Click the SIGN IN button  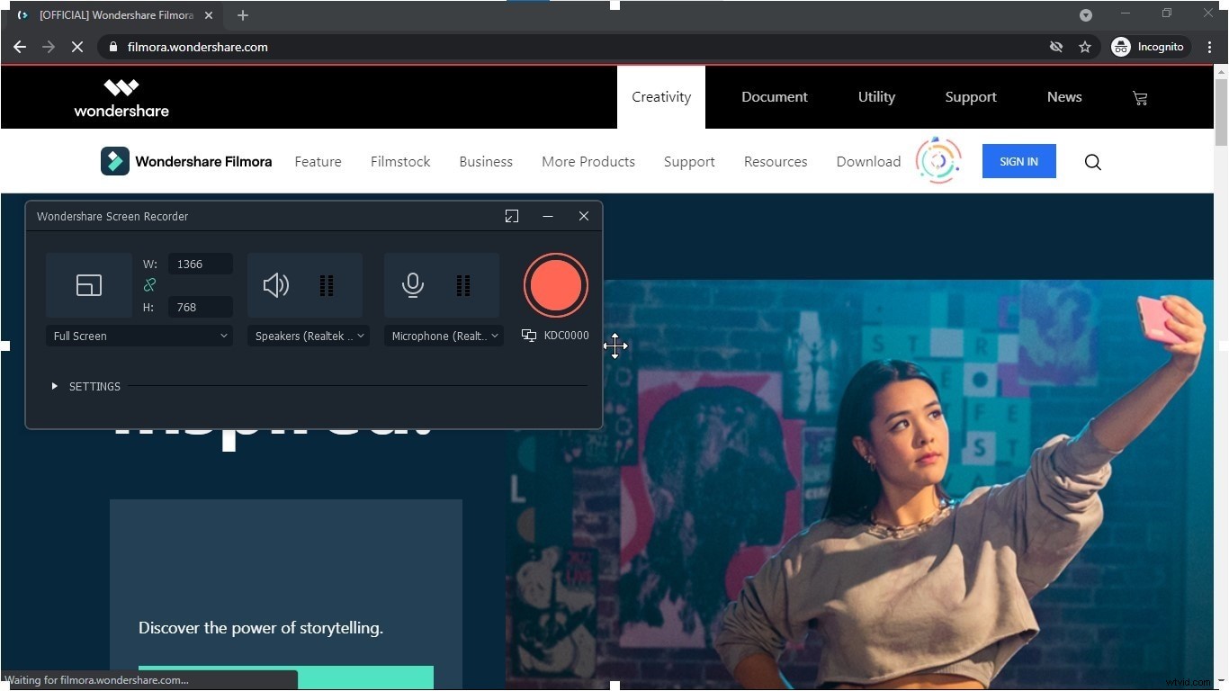[1018, 161]
